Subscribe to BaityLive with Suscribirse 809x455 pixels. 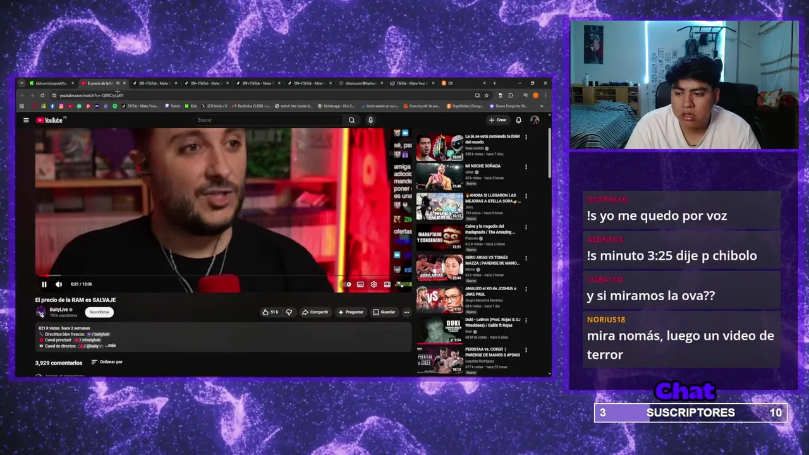tap(99, 312)
